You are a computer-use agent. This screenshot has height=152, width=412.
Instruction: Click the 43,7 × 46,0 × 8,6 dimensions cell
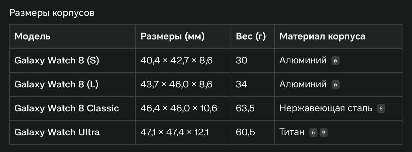click(176, 84)
